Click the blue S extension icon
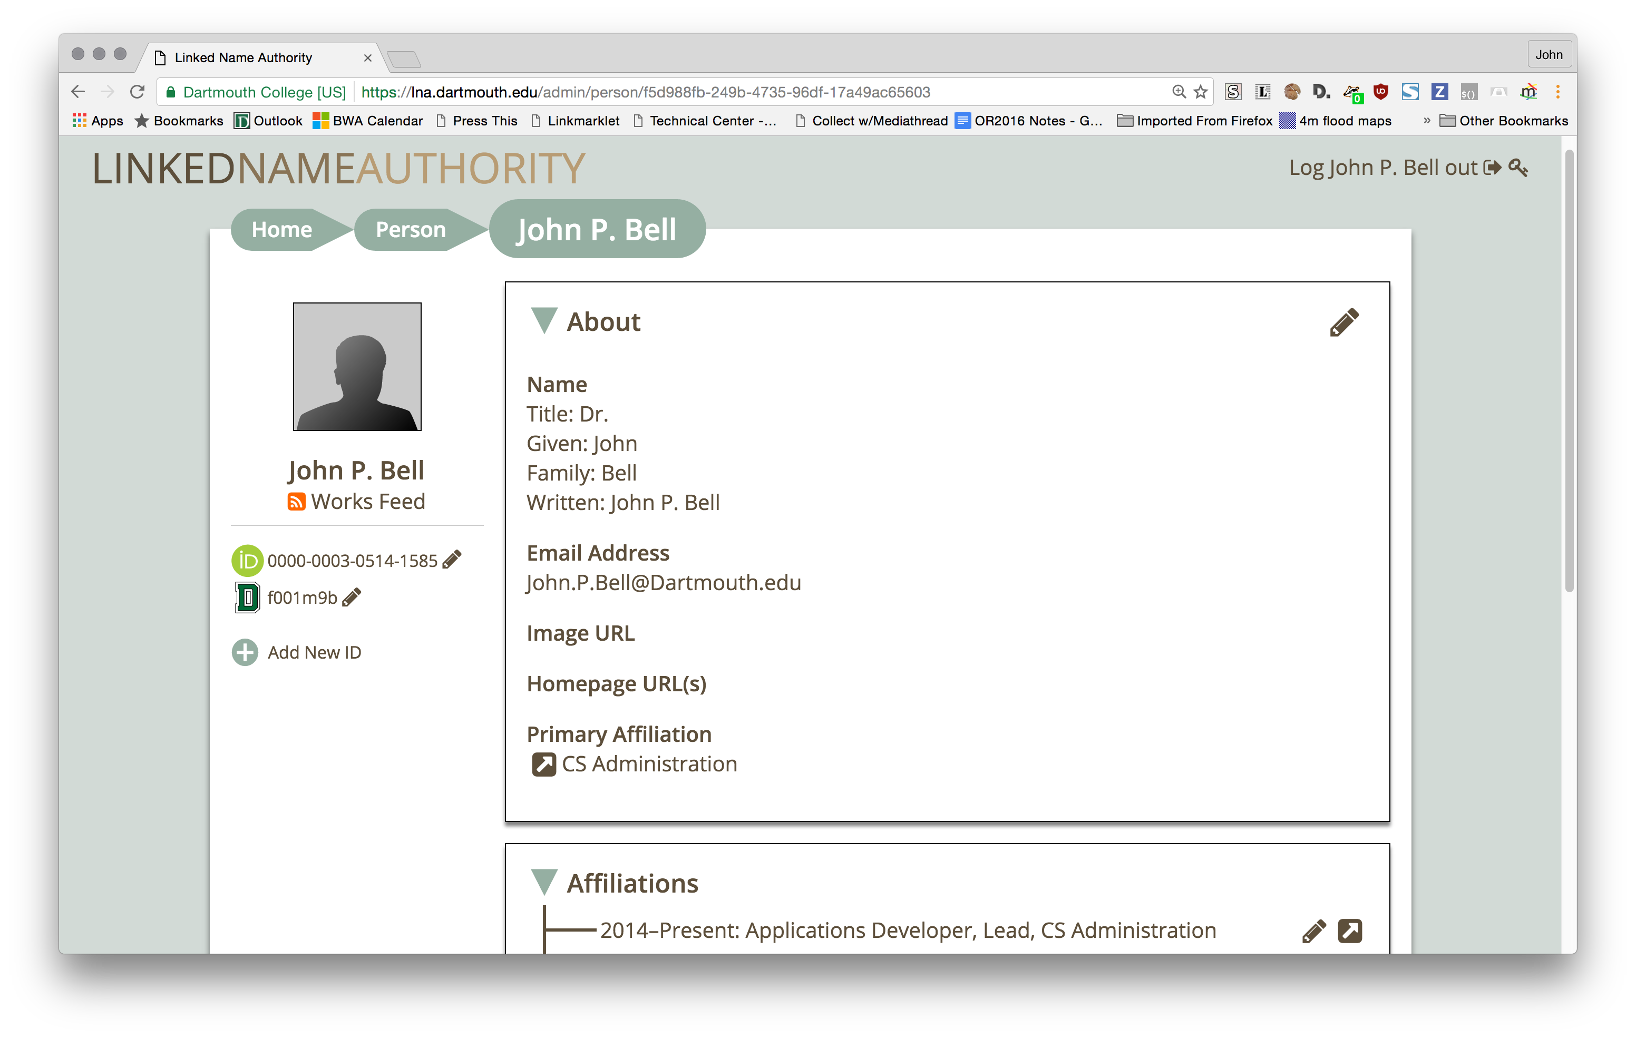Viewport: 1636px width, 1038px height. coord(1410,92)
